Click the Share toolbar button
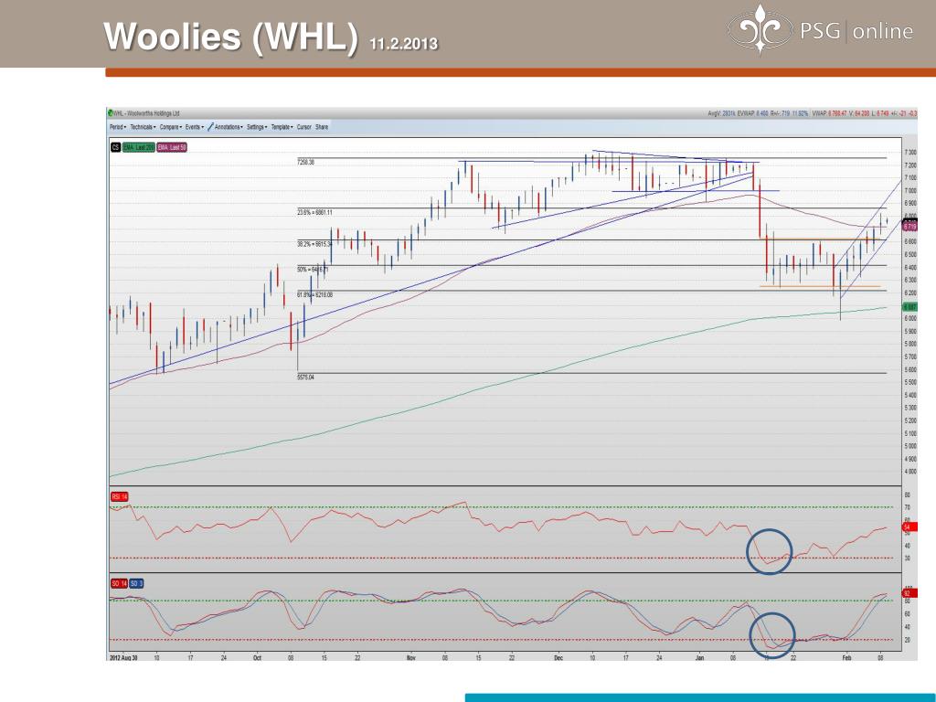Screen dimensions: 936x702 click(x=322, y=127)
